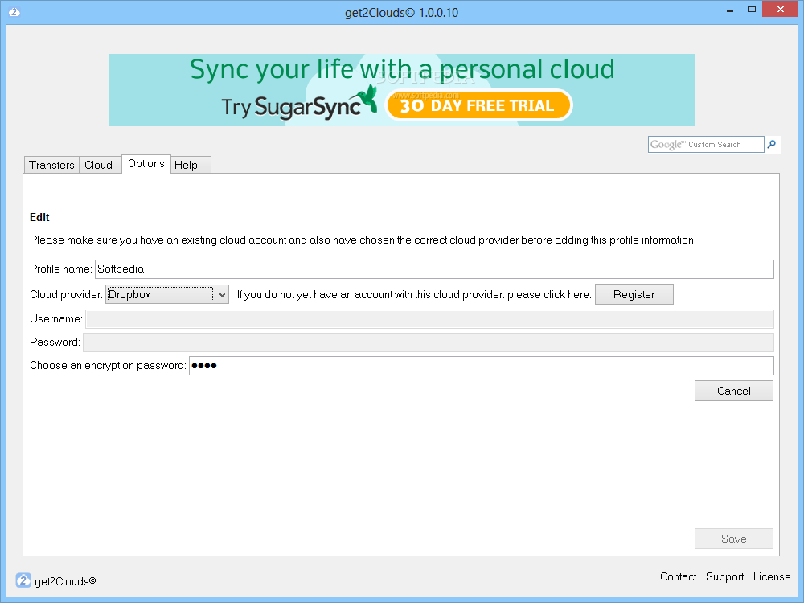Image resolution: width=804 pixels, height=603 pixels.
Task: Open the License link
Action: click(x=772, y=576)
